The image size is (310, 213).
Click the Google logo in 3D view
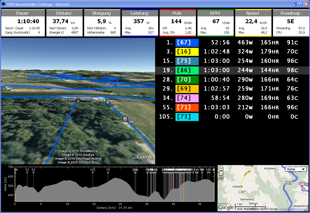pyautogui.click(x=145, y=157)
